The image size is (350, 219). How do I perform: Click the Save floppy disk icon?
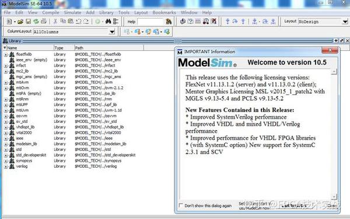(29, 22)
